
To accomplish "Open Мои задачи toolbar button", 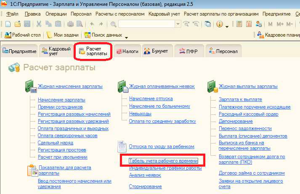I will 62,35.
